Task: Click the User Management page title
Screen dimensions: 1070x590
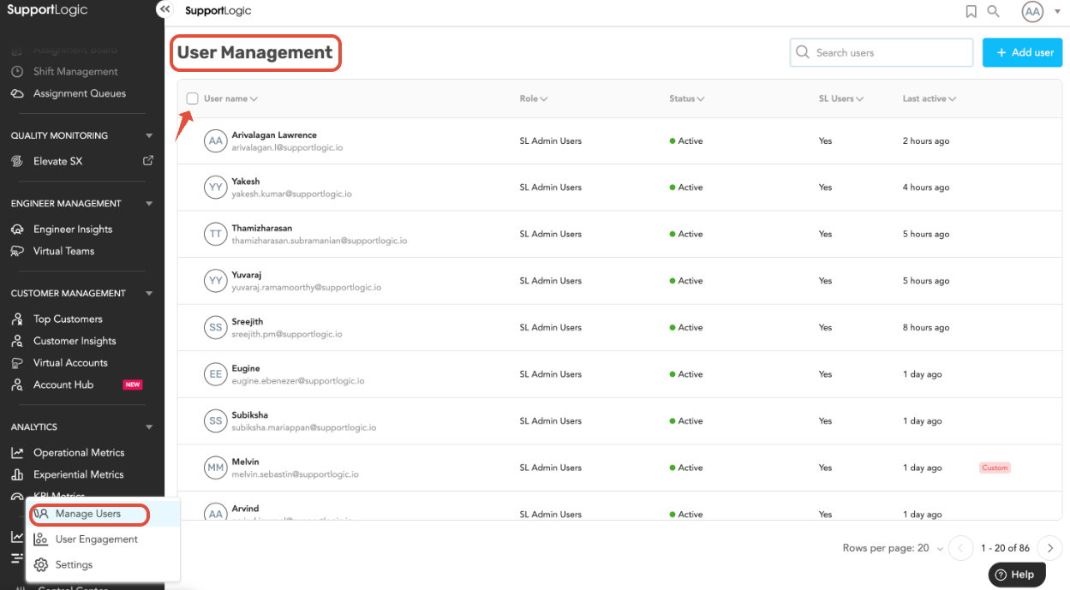Action: point(255,52)
